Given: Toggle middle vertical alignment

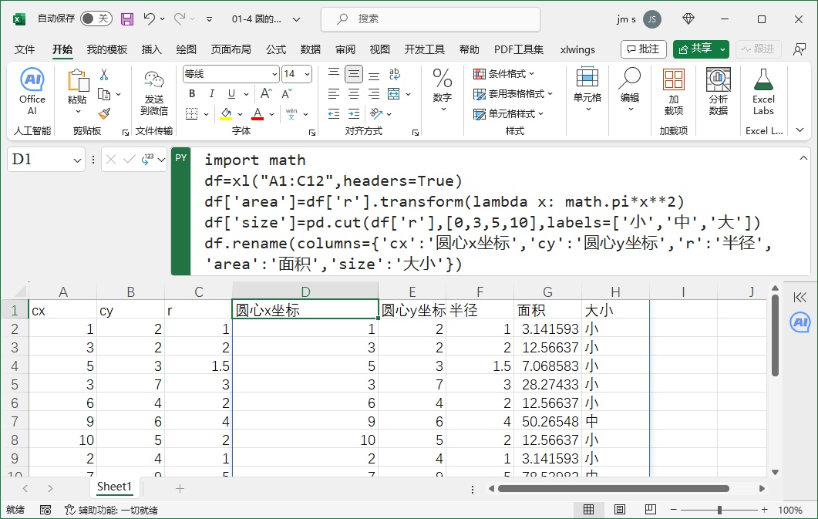Looking at the screenshot, I should pos(354,75).
